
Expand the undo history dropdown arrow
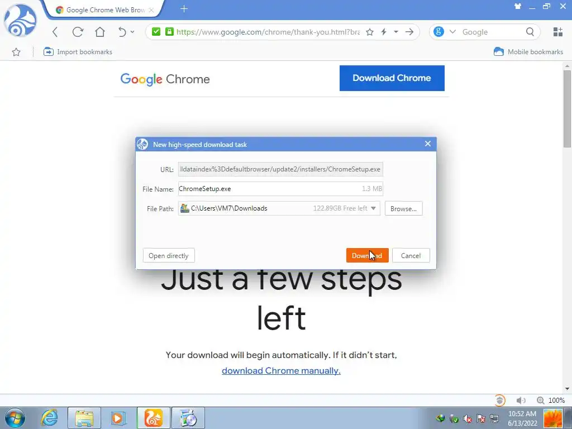(132, 32)
